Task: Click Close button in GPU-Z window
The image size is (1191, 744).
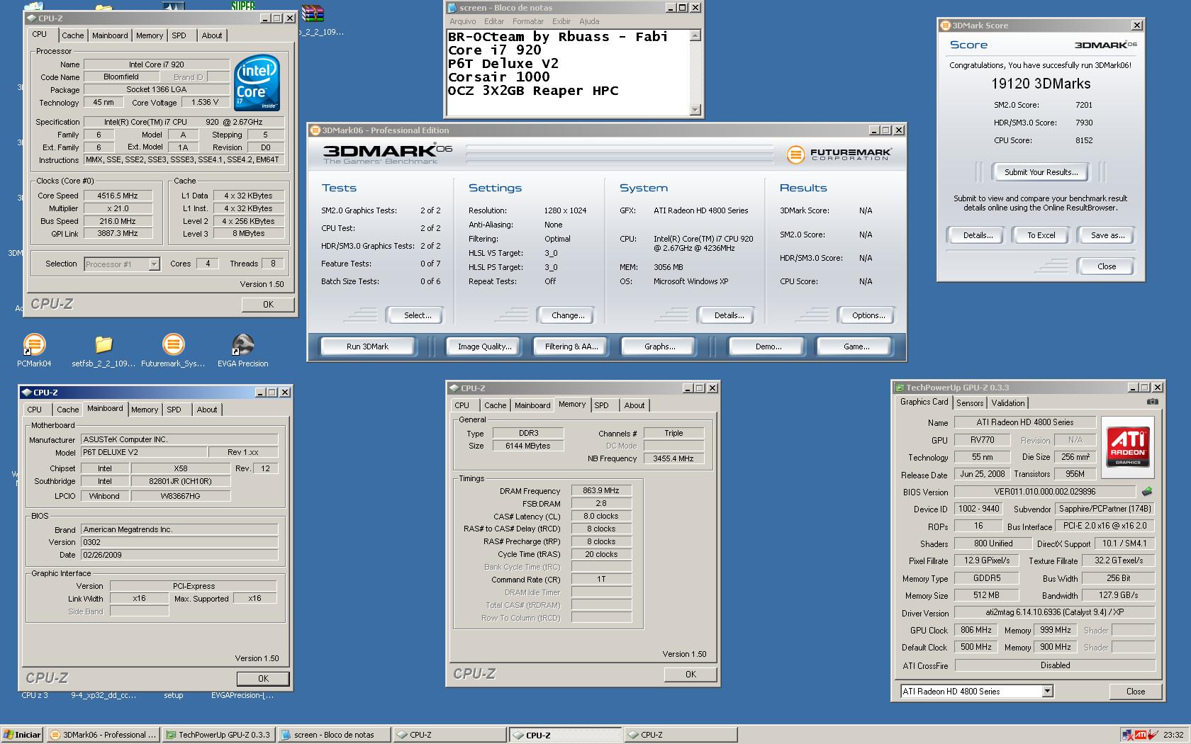Action: click(1135, 692)
